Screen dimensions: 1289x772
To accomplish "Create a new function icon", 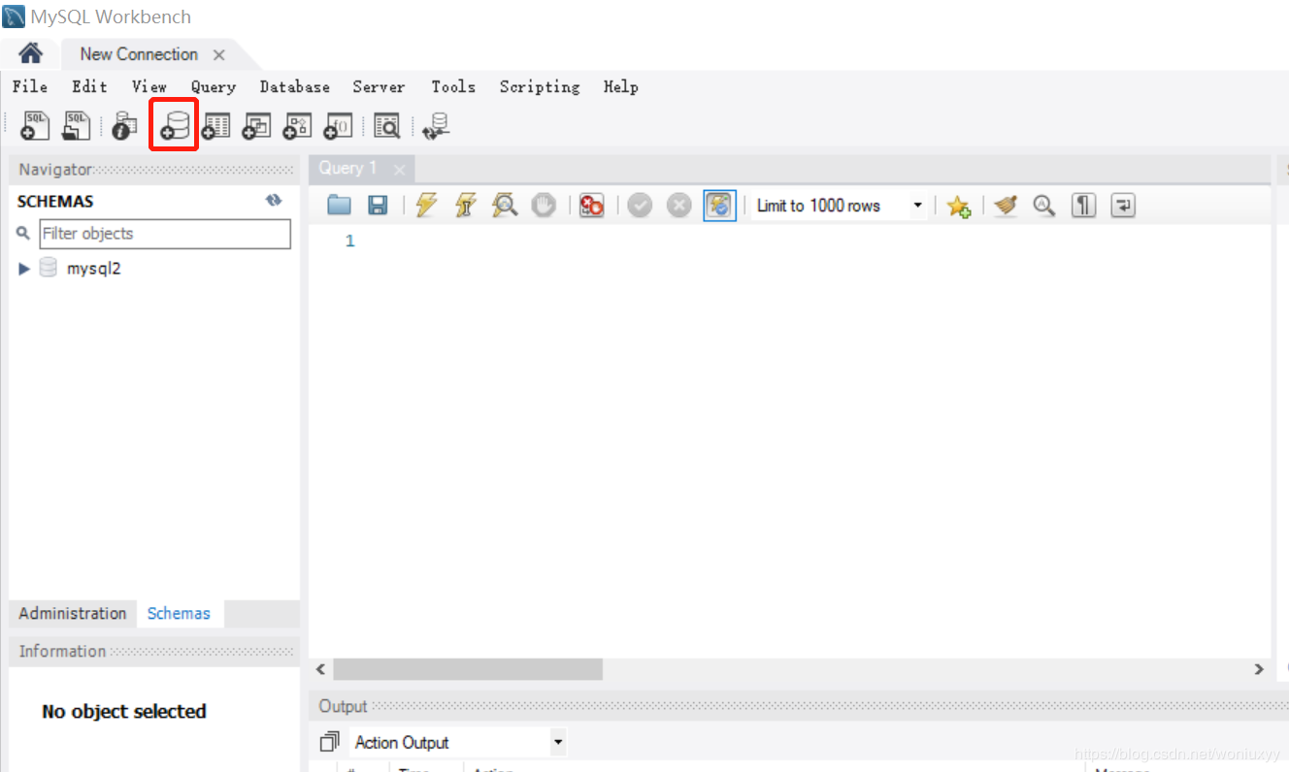I will pyautogui.click(x=338, y=126).
